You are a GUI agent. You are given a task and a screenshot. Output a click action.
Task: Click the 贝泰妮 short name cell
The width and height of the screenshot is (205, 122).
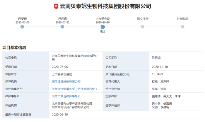[x=176, y=58]
